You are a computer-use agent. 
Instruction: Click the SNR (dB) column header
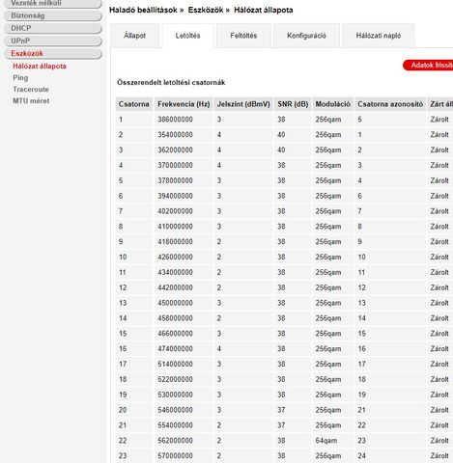click(x=293, y=104)
